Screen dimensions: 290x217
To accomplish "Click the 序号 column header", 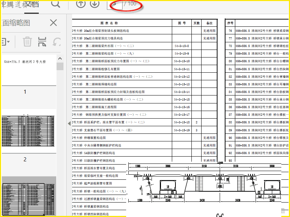I will pos(230,23).
